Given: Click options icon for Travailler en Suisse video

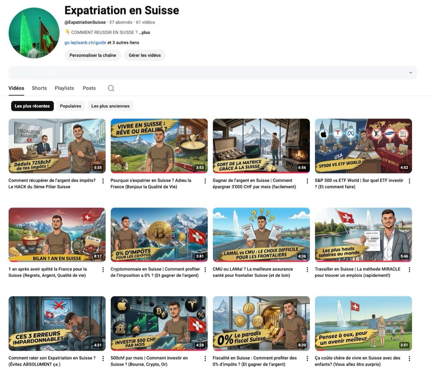Looking at the screenshot, I should click(x=409, y=270).
